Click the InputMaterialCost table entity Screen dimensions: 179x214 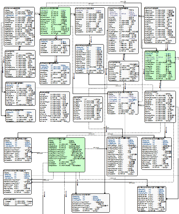pyautogui.click(x=17, y=182)
